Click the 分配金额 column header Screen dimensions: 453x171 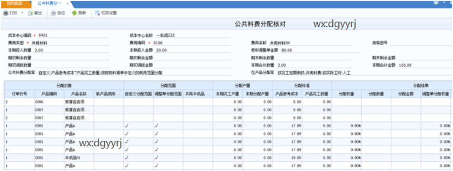click(406, 94)
